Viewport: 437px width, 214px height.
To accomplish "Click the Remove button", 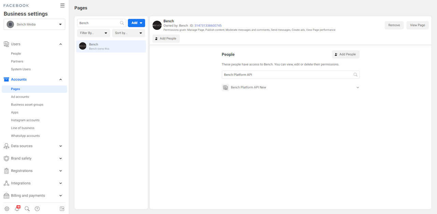I will (x=394, y=25).
